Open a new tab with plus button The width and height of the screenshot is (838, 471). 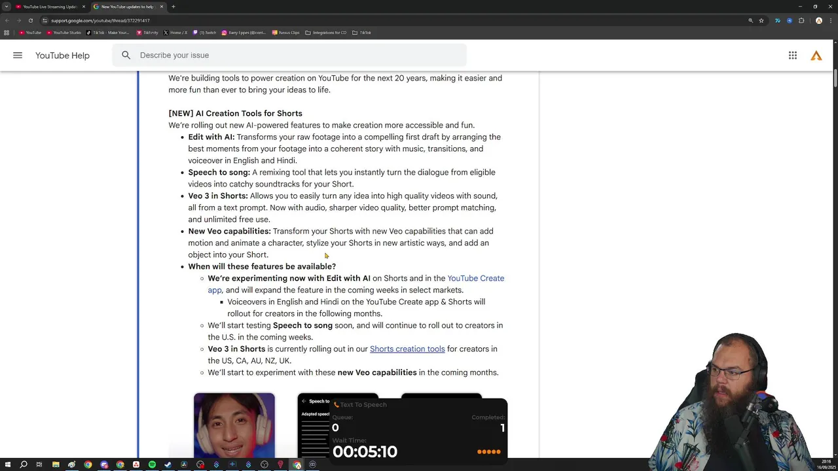pos(173,7)
